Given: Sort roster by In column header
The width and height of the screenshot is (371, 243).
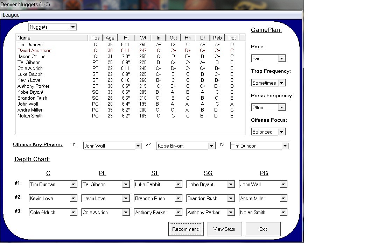Looking at the screenshot, I should [158, 38].
